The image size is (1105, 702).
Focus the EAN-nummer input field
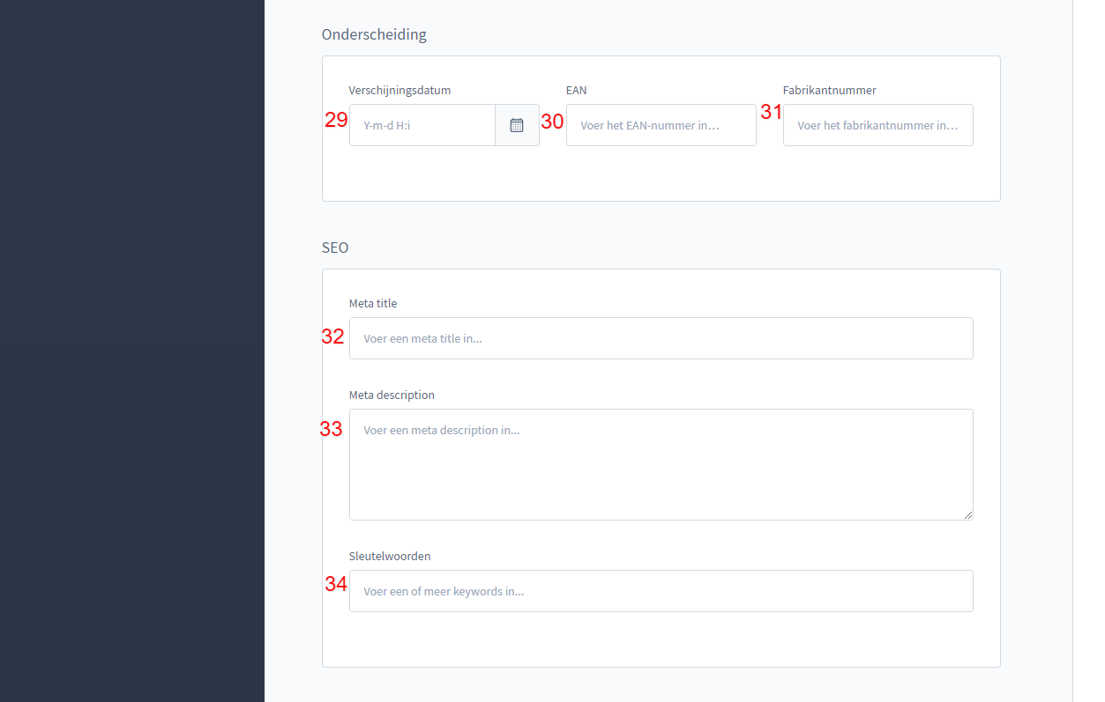pos(661,124)
